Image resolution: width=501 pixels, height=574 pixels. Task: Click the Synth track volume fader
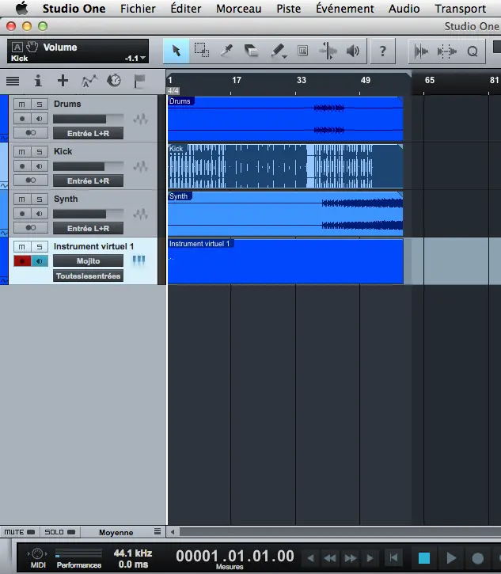(x=88, y=214)
